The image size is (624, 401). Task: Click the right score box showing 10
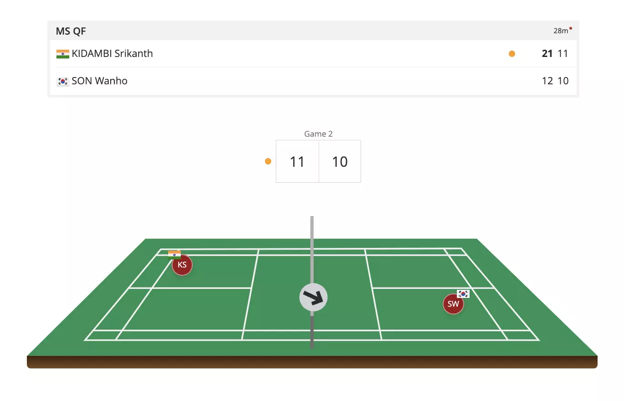pyautogui.click(x=340, y=161)
